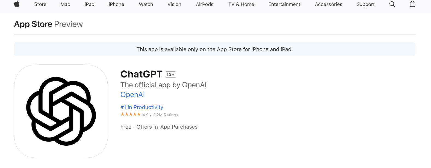Click the iPhone and iPad availability banner
Screen dimensions: 431x168
coord(215,49)
